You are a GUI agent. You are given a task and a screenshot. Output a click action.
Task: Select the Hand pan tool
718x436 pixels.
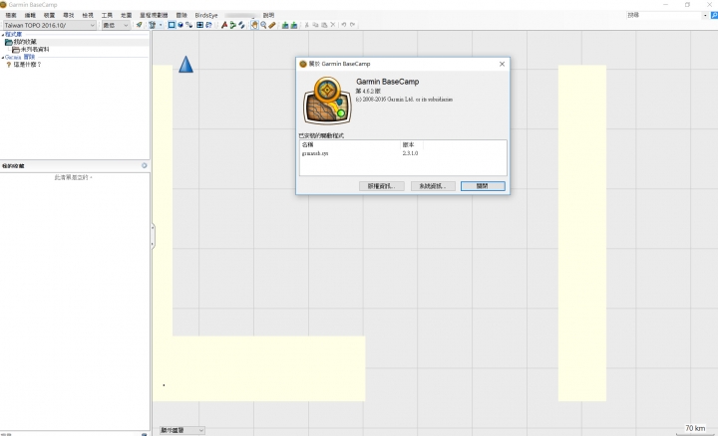click(254, 25)
